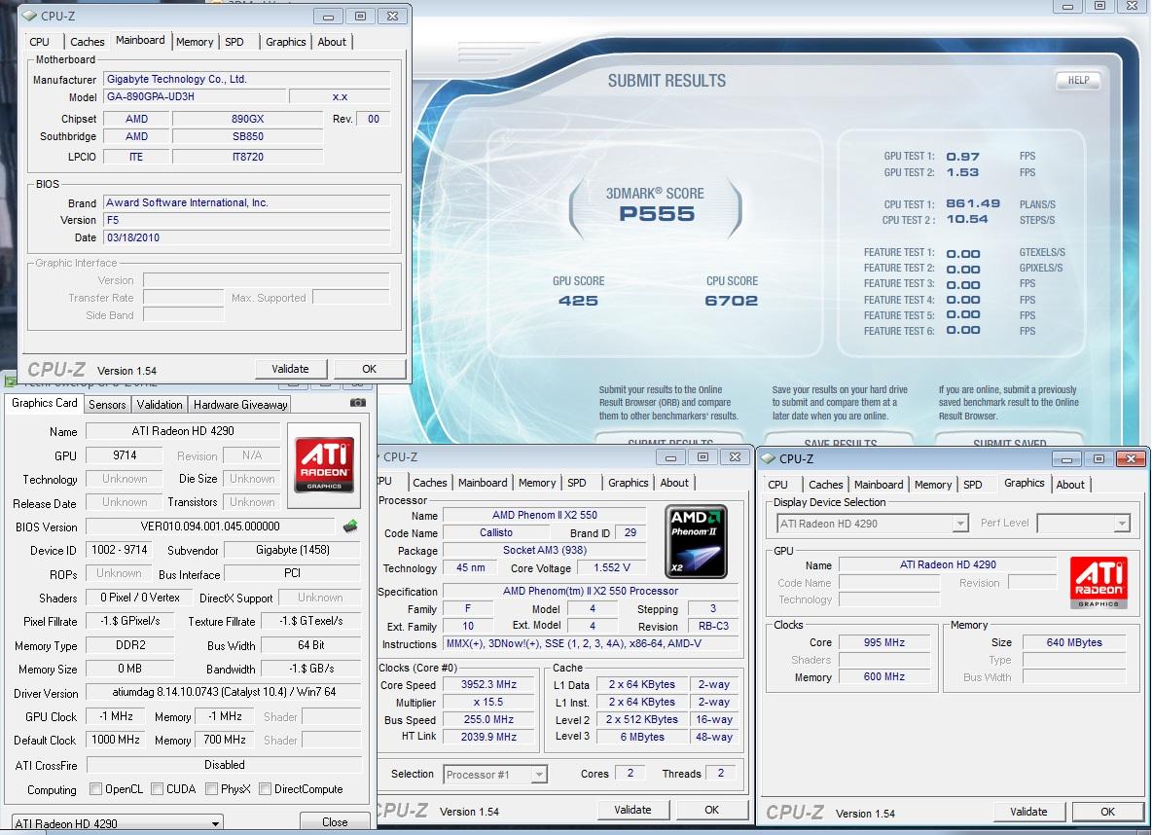
Task: Close the CPU-Z Graphics window
Action: (x=1131, y=459)
